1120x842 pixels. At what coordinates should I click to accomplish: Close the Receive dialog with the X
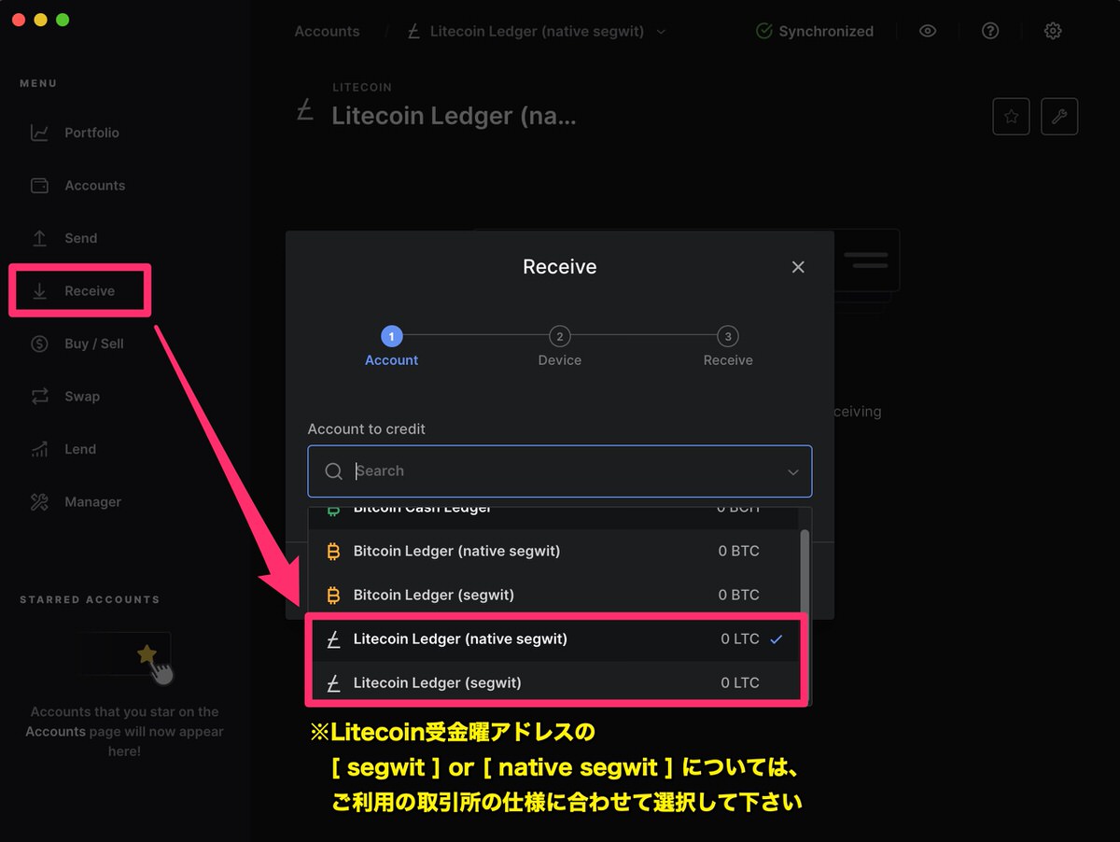pos(798,267)
